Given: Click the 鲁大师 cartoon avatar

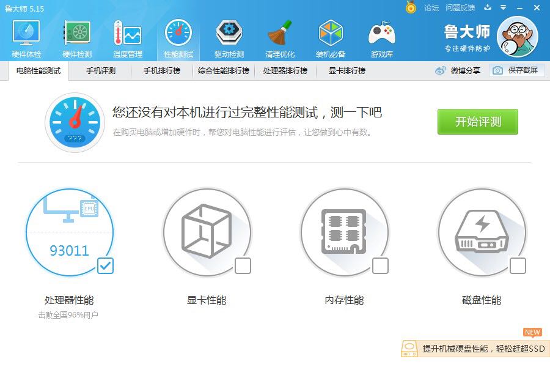Looking at the screenshot, I should [x=518, y=37].
